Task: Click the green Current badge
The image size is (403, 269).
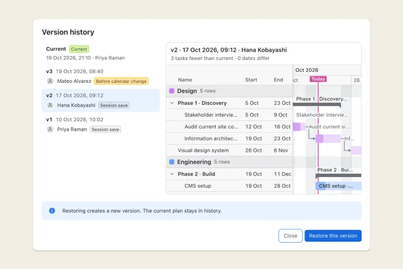Action: click(79, 49)
